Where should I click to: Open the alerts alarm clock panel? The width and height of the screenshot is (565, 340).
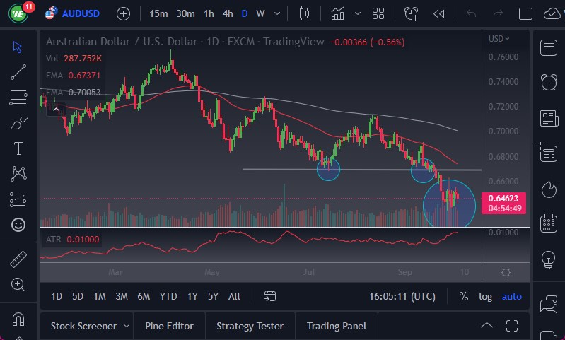point(548,82)
